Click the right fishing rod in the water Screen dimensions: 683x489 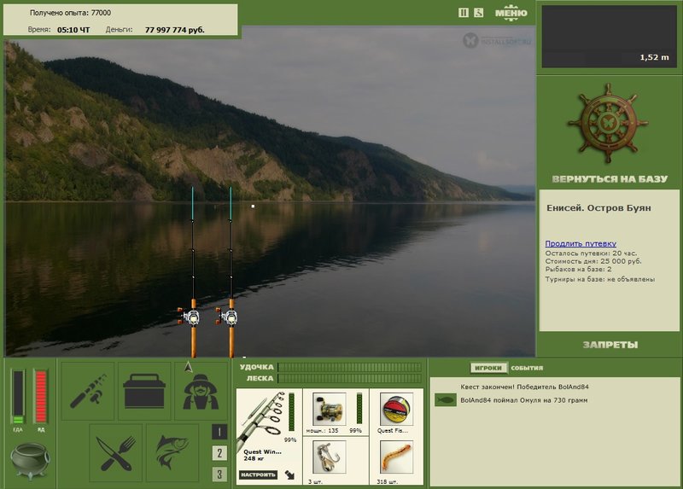pyautogui.click(x=231, y=272)
